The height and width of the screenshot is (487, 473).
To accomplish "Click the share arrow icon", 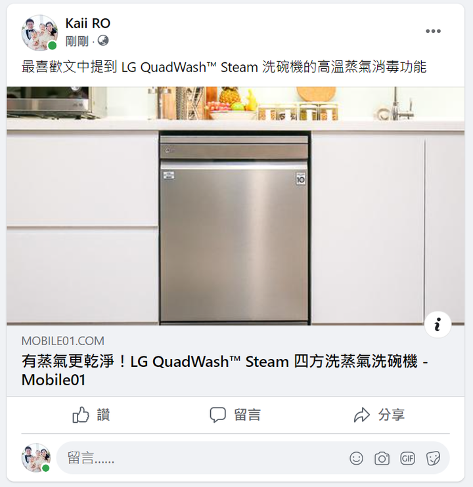I will [362, 415].
